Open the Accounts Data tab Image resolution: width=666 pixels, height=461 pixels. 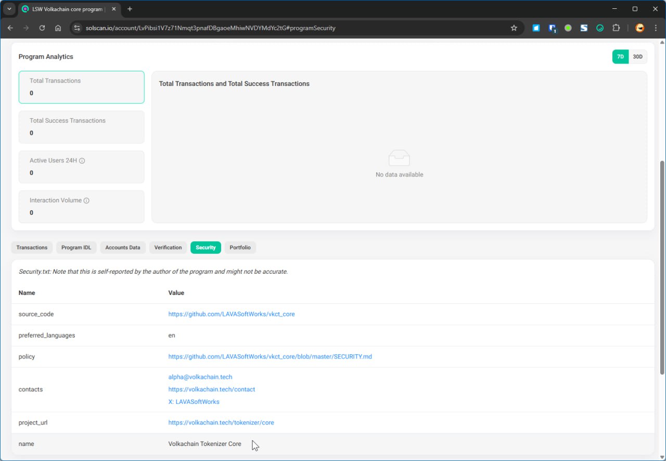[x=123, y=248]
